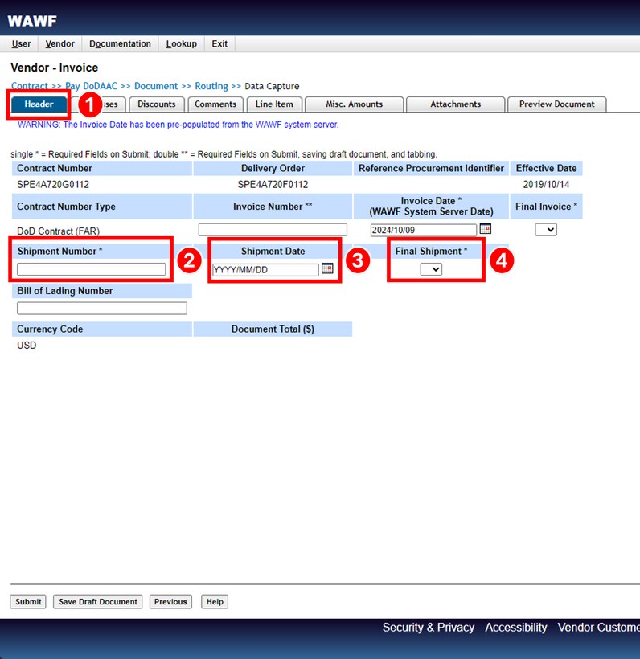This screenshot has height=659, width=640.
Task: Switch to the Line Item tab
Action: pyautogui.click(x=274, y=104)
